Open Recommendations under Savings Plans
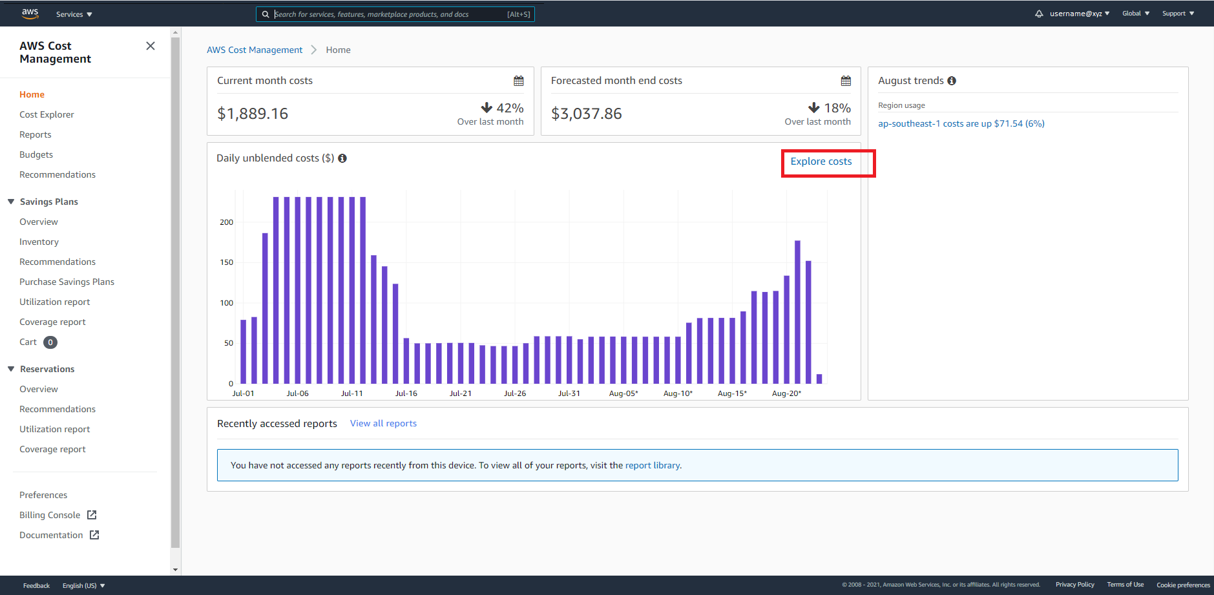Image resolution: width=1214 pixels, height=595 pixels. click(58, 262)
